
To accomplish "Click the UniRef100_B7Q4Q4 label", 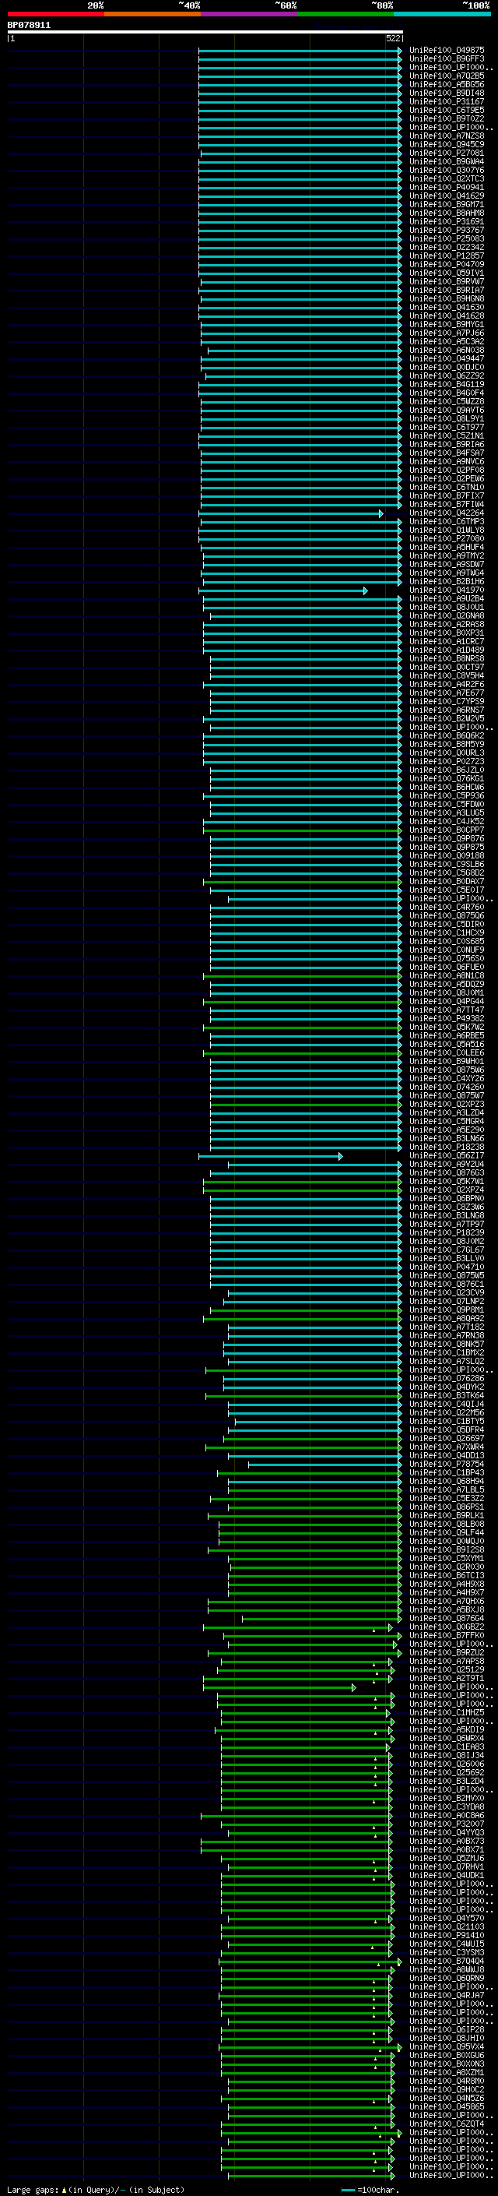I will [x=447, y=1962].
